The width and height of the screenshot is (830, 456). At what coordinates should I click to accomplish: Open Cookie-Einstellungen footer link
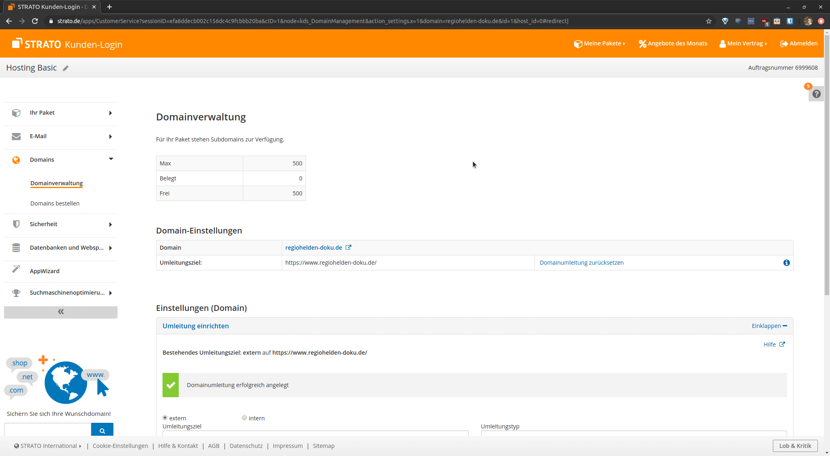point(120,446)
